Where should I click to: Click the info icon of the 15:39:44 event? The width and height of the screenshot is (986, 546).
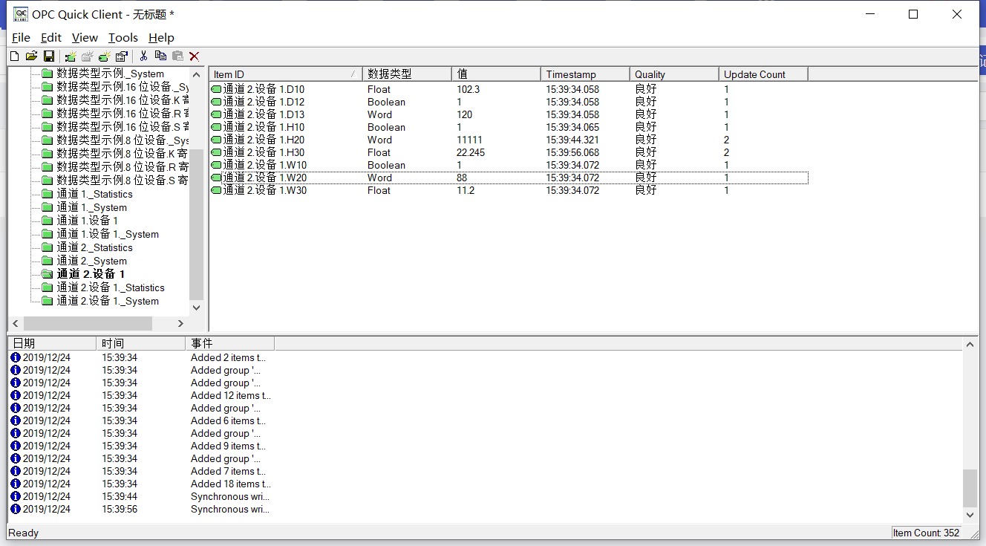[16, 497]
